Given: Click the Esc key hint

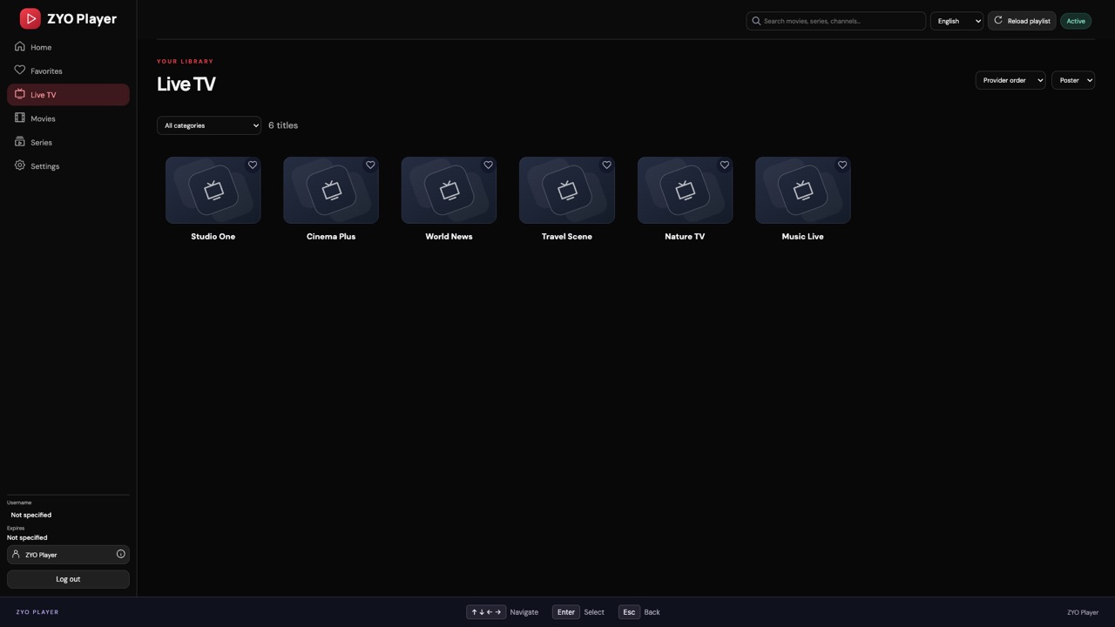Looking at the screenshot, I should click(629, 612).
